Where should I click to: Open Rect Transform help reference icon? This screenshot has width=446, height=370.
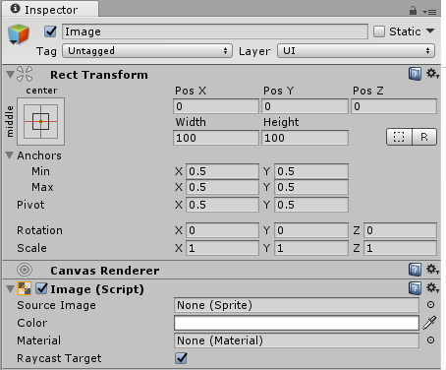tap(415, 74)
